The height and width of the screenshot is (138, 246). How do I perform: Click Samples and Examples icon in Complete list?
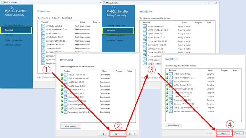tap(171, 111)
